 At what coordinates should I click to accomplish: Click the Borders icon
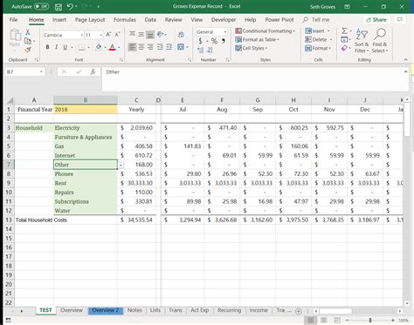(x=82, y=47)
